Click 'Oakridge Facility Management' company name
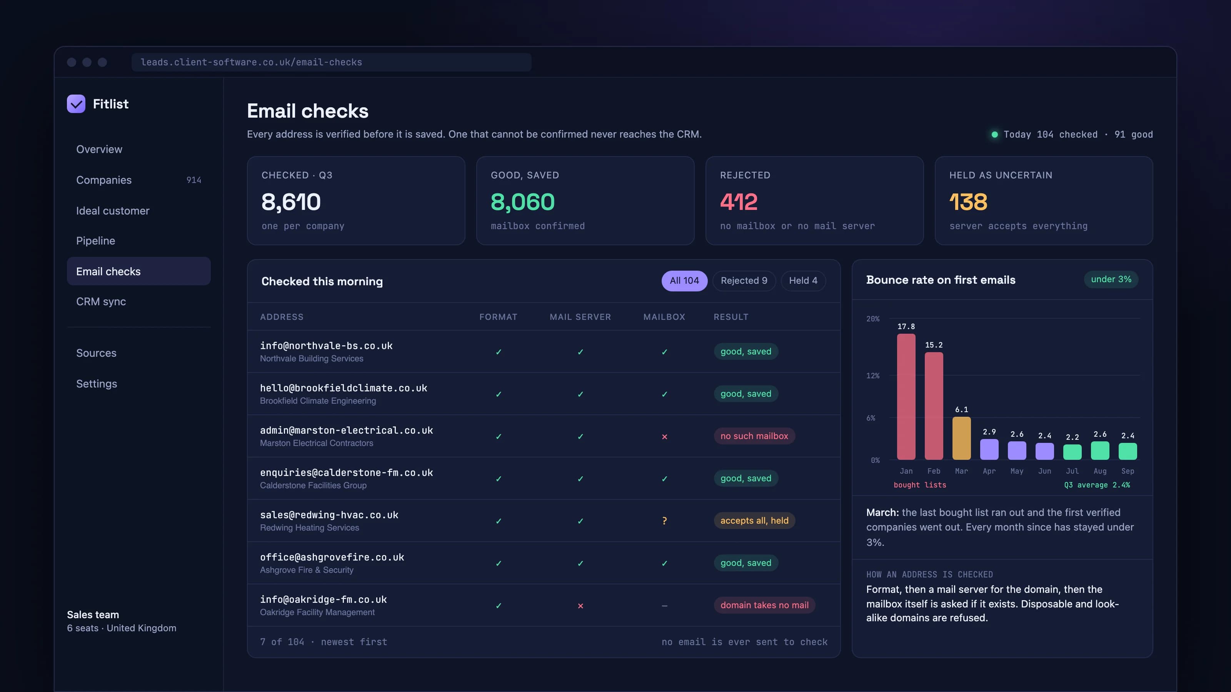Image resolution: width=1231 pixels, height=692 pixels. (317, 612)
